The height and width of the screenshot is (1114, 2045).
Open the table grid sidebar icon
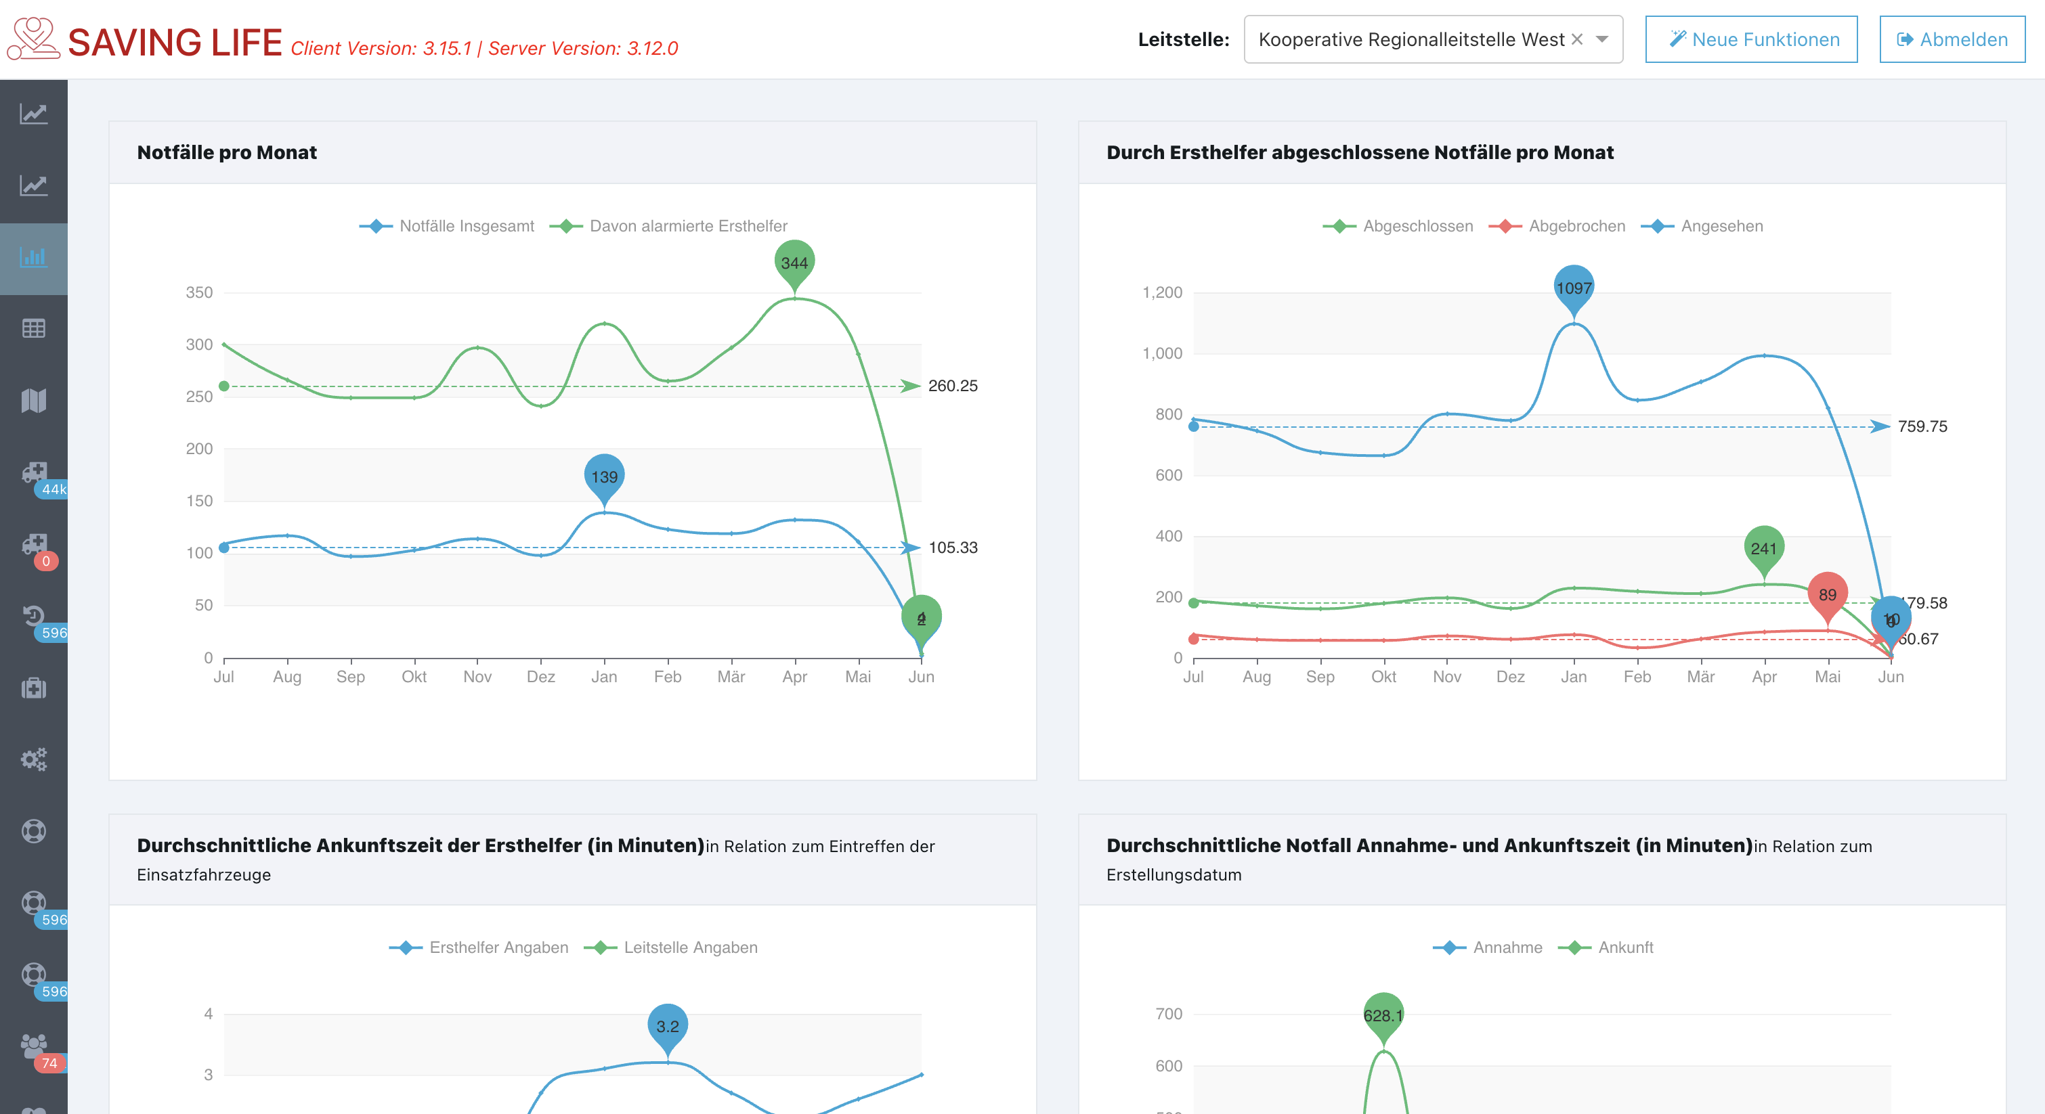point(33,328)
